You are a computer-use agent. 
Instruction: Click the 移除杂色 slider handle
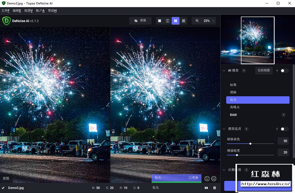coord(250,143)
